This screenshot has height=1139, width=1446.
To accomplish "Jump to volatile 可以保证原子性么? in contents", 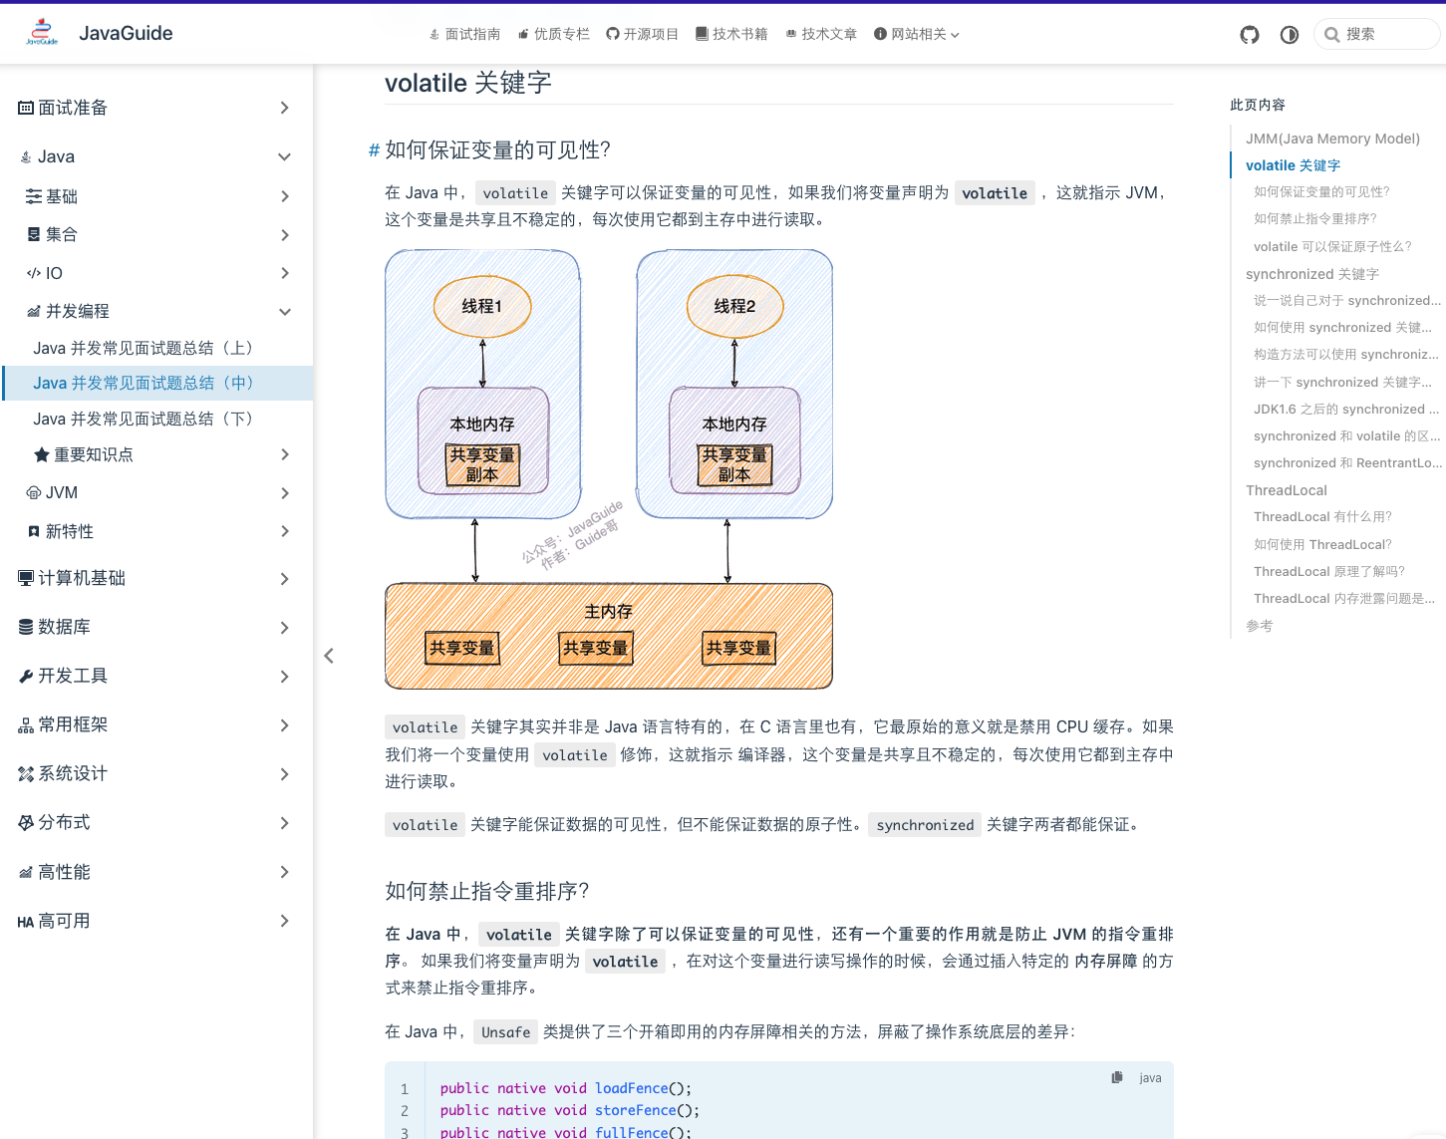I will pyautogui.click(x=1332, y=246).
